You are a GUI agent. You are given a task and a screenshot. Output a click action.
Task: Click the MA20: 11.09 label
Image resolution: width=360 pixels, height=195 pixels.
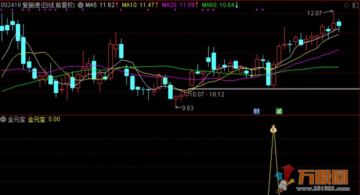[178, 5]
